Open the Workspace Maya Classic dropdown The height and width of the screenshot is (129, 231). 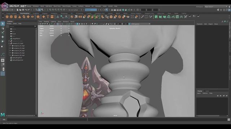(x=216, y=7)
